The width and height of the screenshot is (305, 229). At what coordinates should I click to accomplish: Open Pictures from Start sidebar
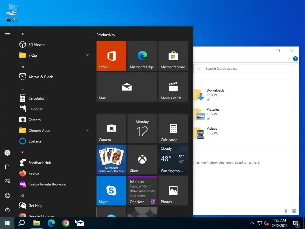[7, 181]
